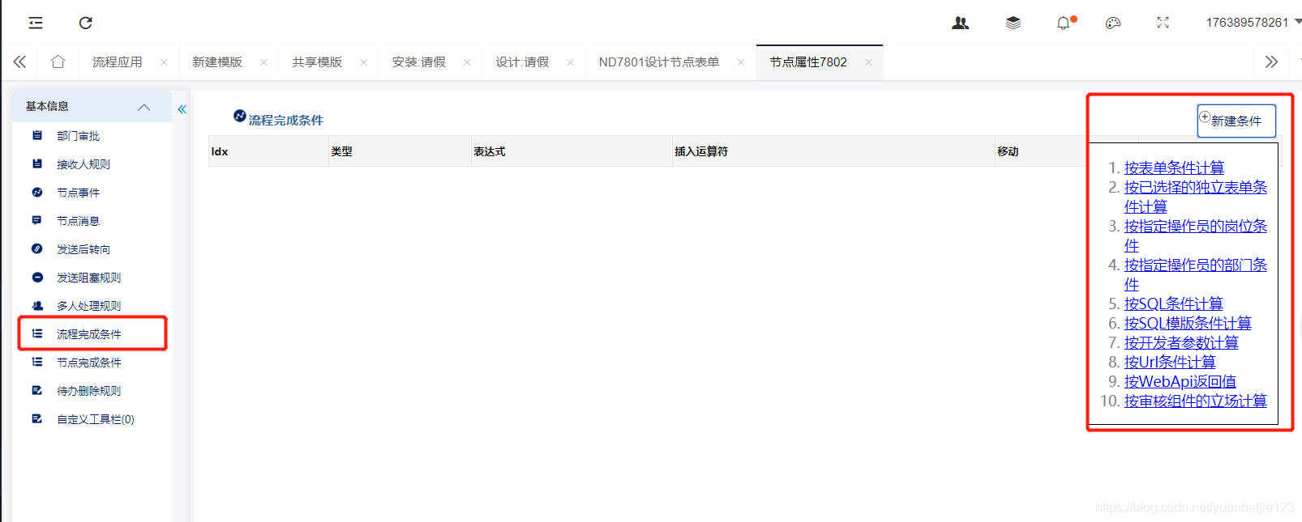The width and height of the screenshot is (1302, 522).
Task: Open 部门审批 in sidebar
Action: 79,136
